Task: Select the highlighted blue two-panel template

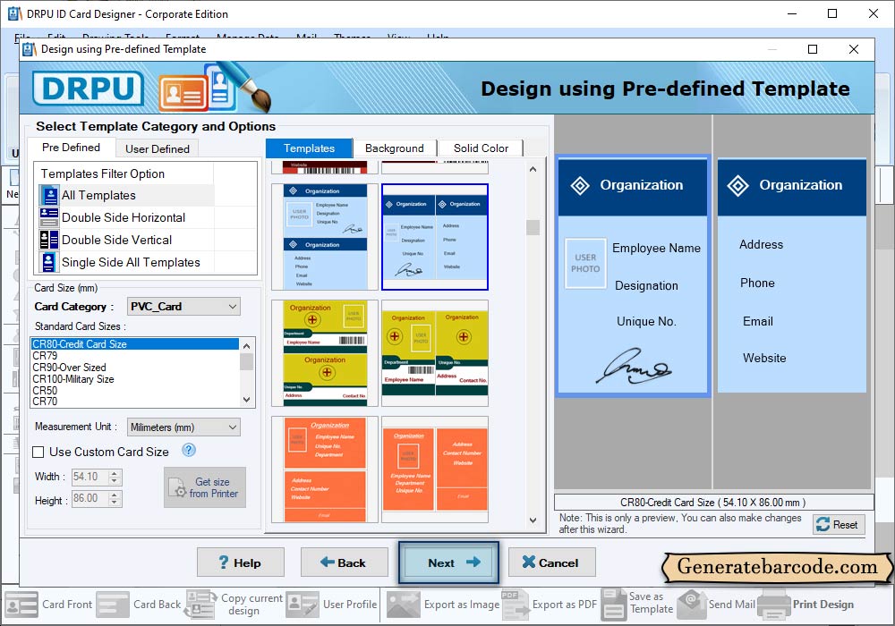Action: click(435, 237)
